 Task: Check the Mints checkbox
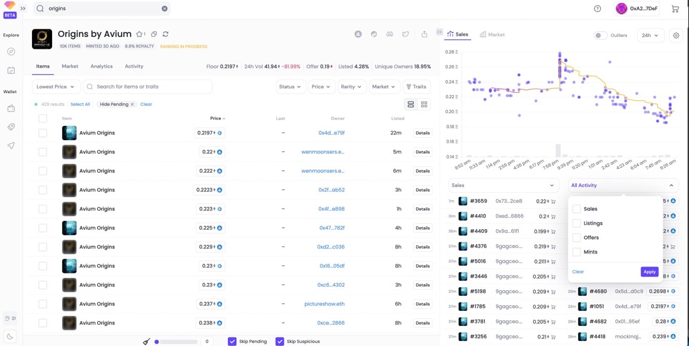coord(576,252)
